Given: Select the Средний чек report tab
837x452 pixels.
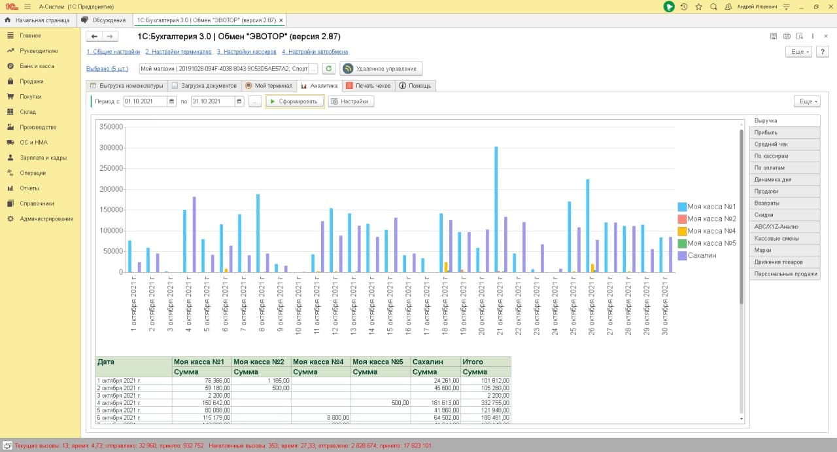Looking at the screenshot, I should pos(785,145).
